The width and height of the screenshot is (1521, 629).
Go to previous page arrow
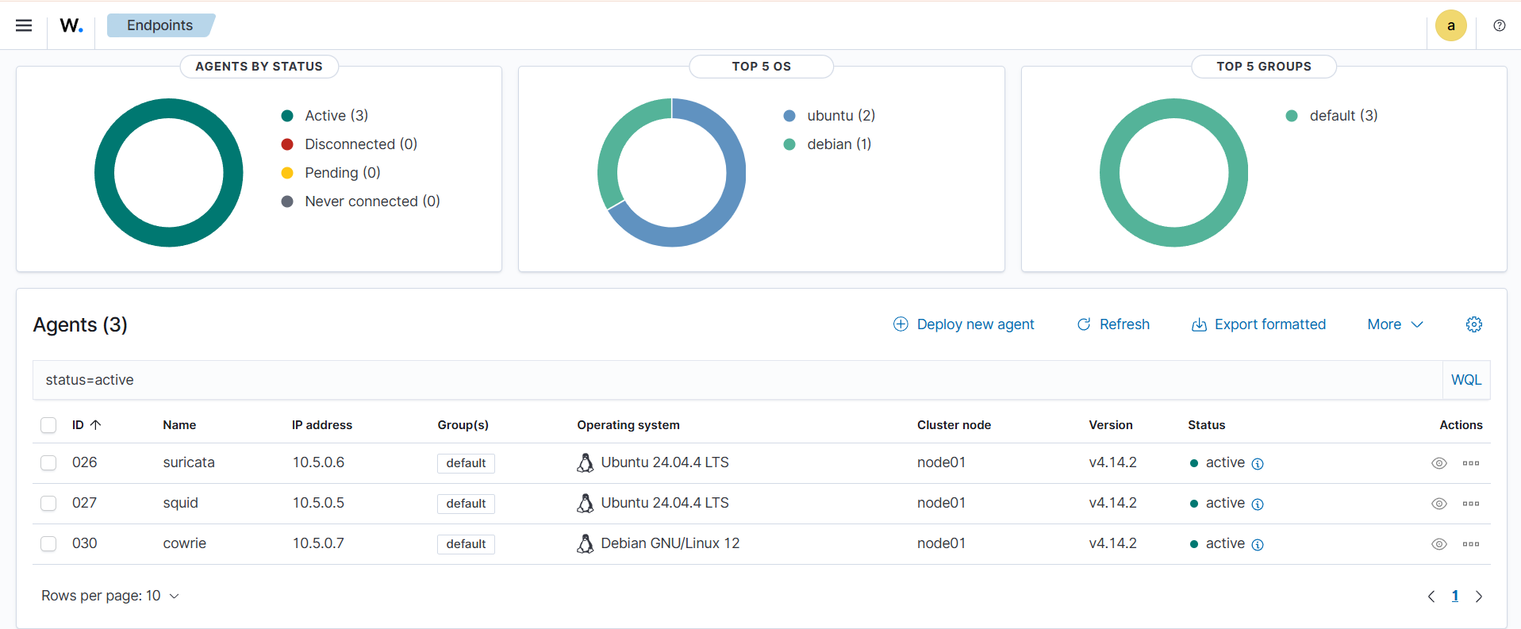pyautogui.click(x=1431, y=596)
